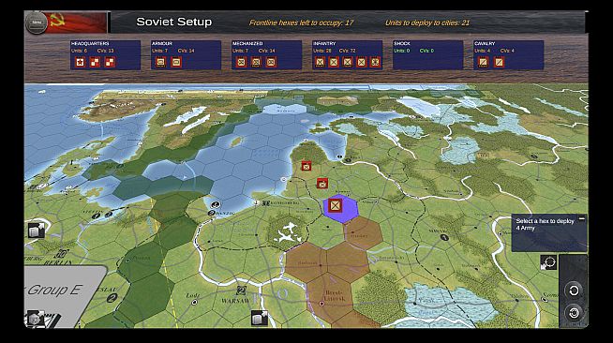Open the round Menu button
The height and width of the screenshot is (343, 613).
coord(36,22)
